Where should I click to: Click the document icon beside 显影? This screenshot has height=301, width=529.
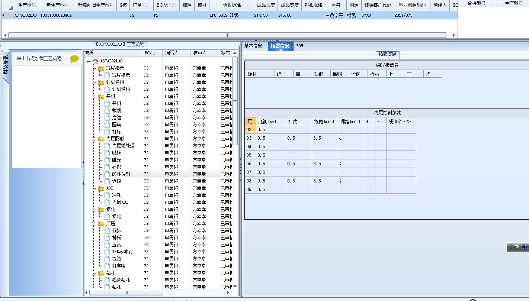107,167
